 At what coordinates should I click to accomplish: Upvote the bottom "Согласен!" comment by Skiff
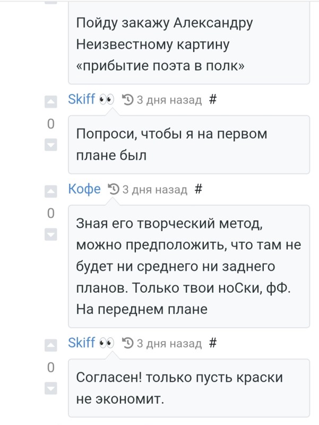[50, 346]
